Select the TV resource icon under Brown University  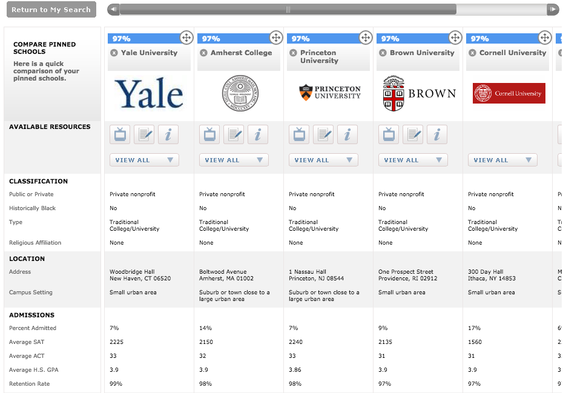click(x=389, y=134)
